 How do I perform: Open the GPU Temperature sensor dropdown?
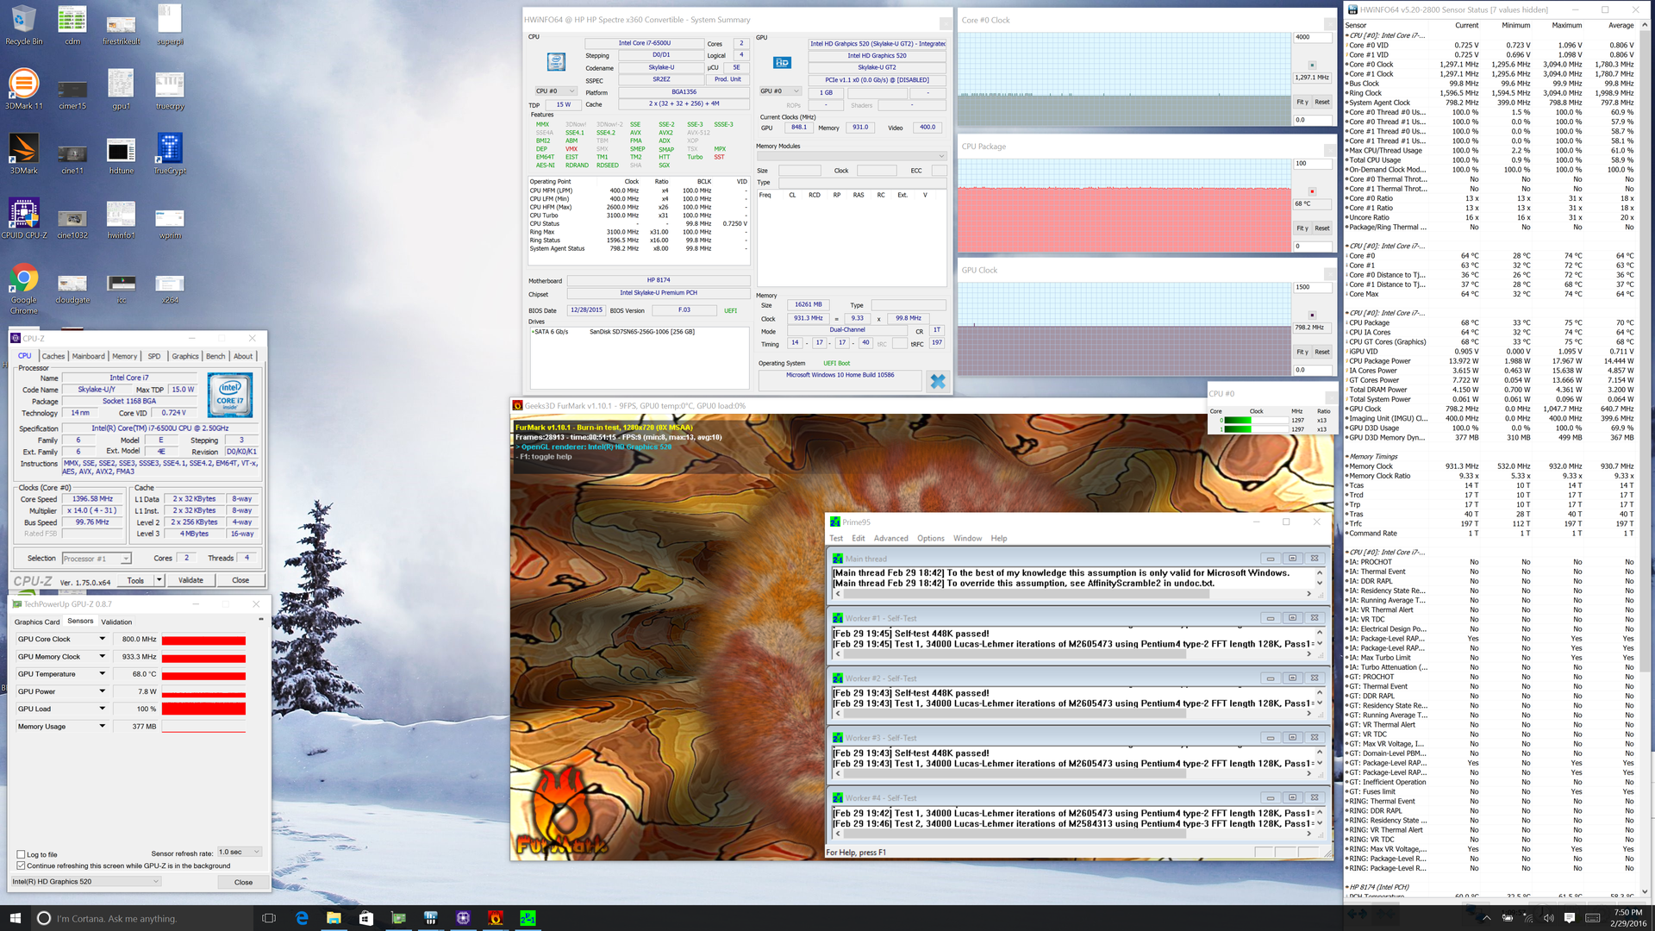pyautogui.click(x=103, y=674)
